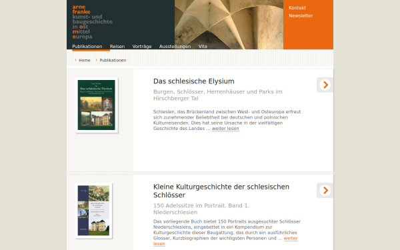Viewport: 400px width, 250px height.
Task: Open the arrow button beside Kleine Kulturgeschichte
Action: click(x=325, y=190)
